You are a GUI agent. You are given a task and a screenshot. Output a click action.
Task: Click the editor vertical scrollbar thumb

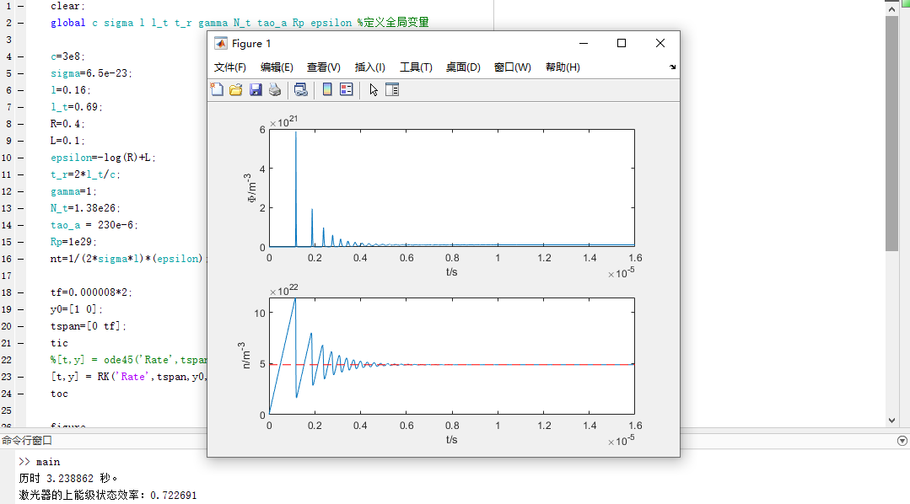pyautogui.click(x=892, y=133)
